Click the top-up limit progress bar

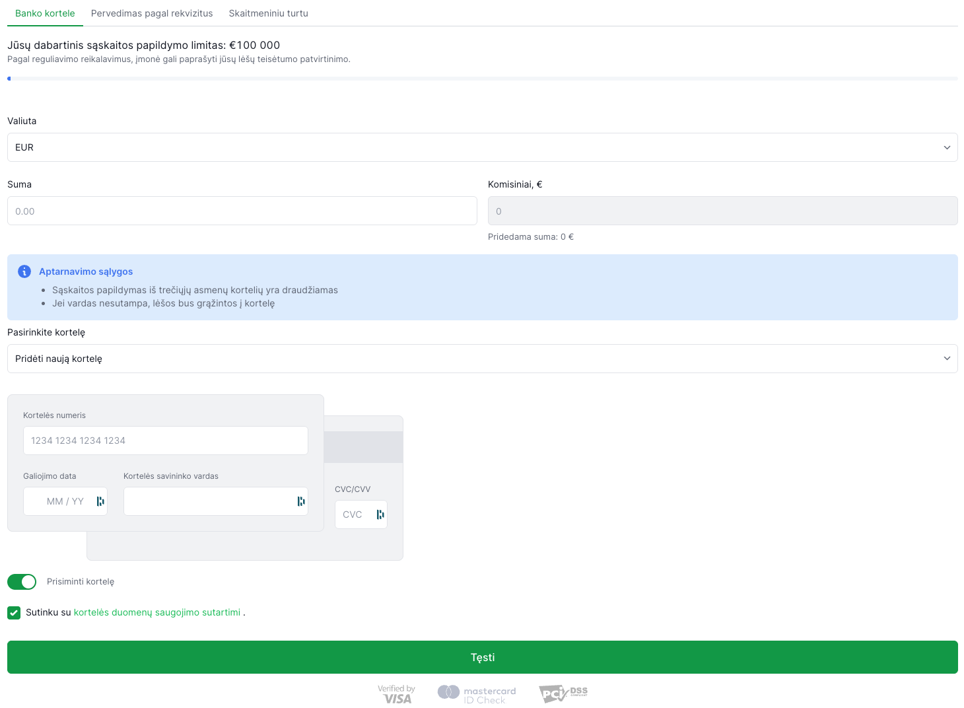[482, 79]
